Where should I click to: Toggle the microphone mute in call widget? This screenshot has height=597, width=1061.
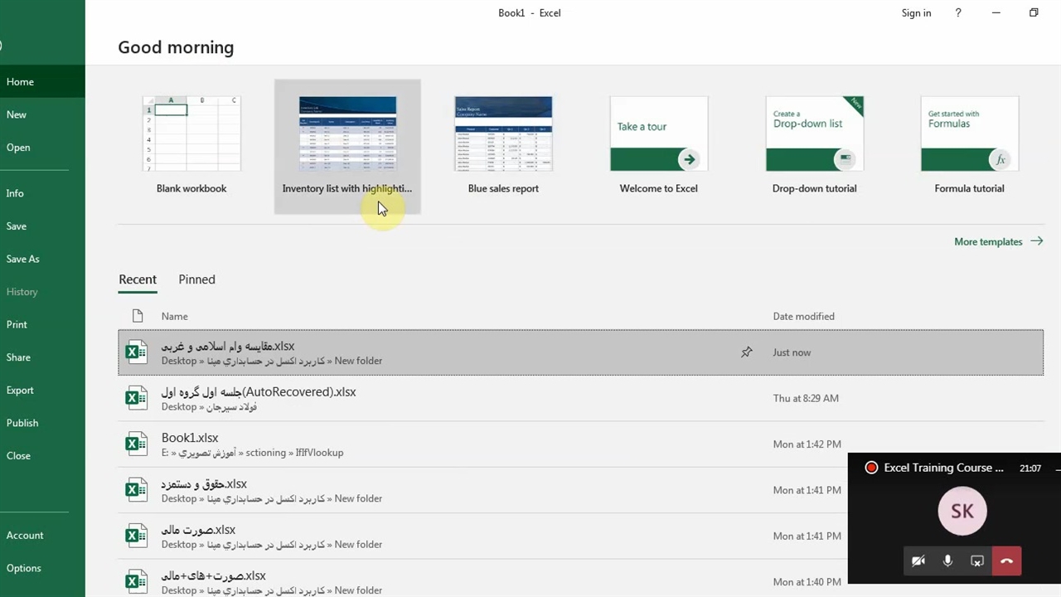[947, 561]
